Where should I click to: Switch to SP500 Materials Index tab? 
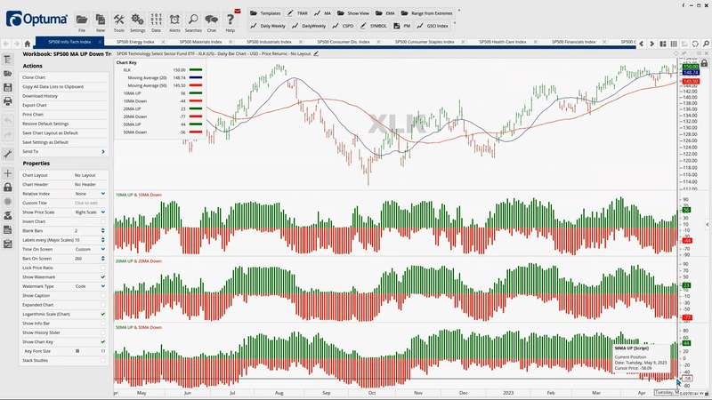200,42
